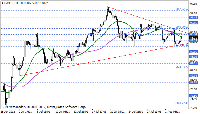The width and height of the screenshot is (200, 114).
Task: Click the 76.4 Fibonacci retracement label
Action: coord(182,67)
